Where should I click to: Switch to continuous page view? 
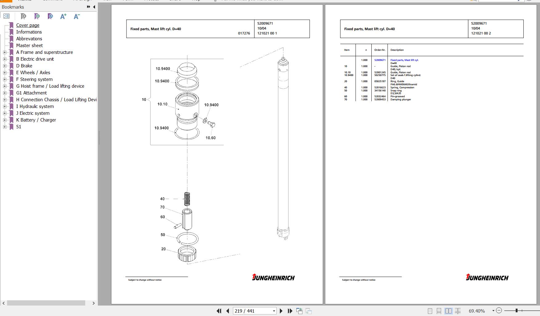point(439,311)
